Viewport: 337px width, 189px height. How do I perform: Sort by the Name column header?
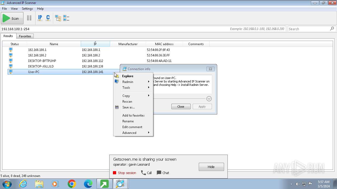tap(54, 44)
